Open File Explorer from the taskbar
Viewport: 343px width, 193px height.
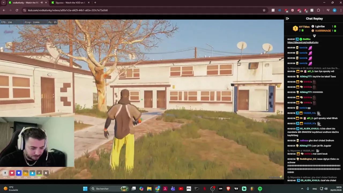(149, 189)
